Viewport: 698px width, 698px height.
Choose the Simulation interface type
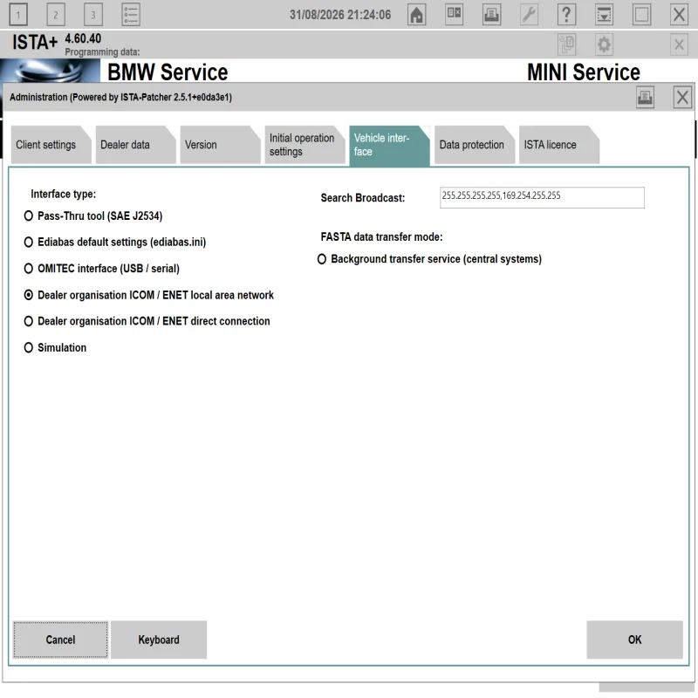click(x=29, y=347)
